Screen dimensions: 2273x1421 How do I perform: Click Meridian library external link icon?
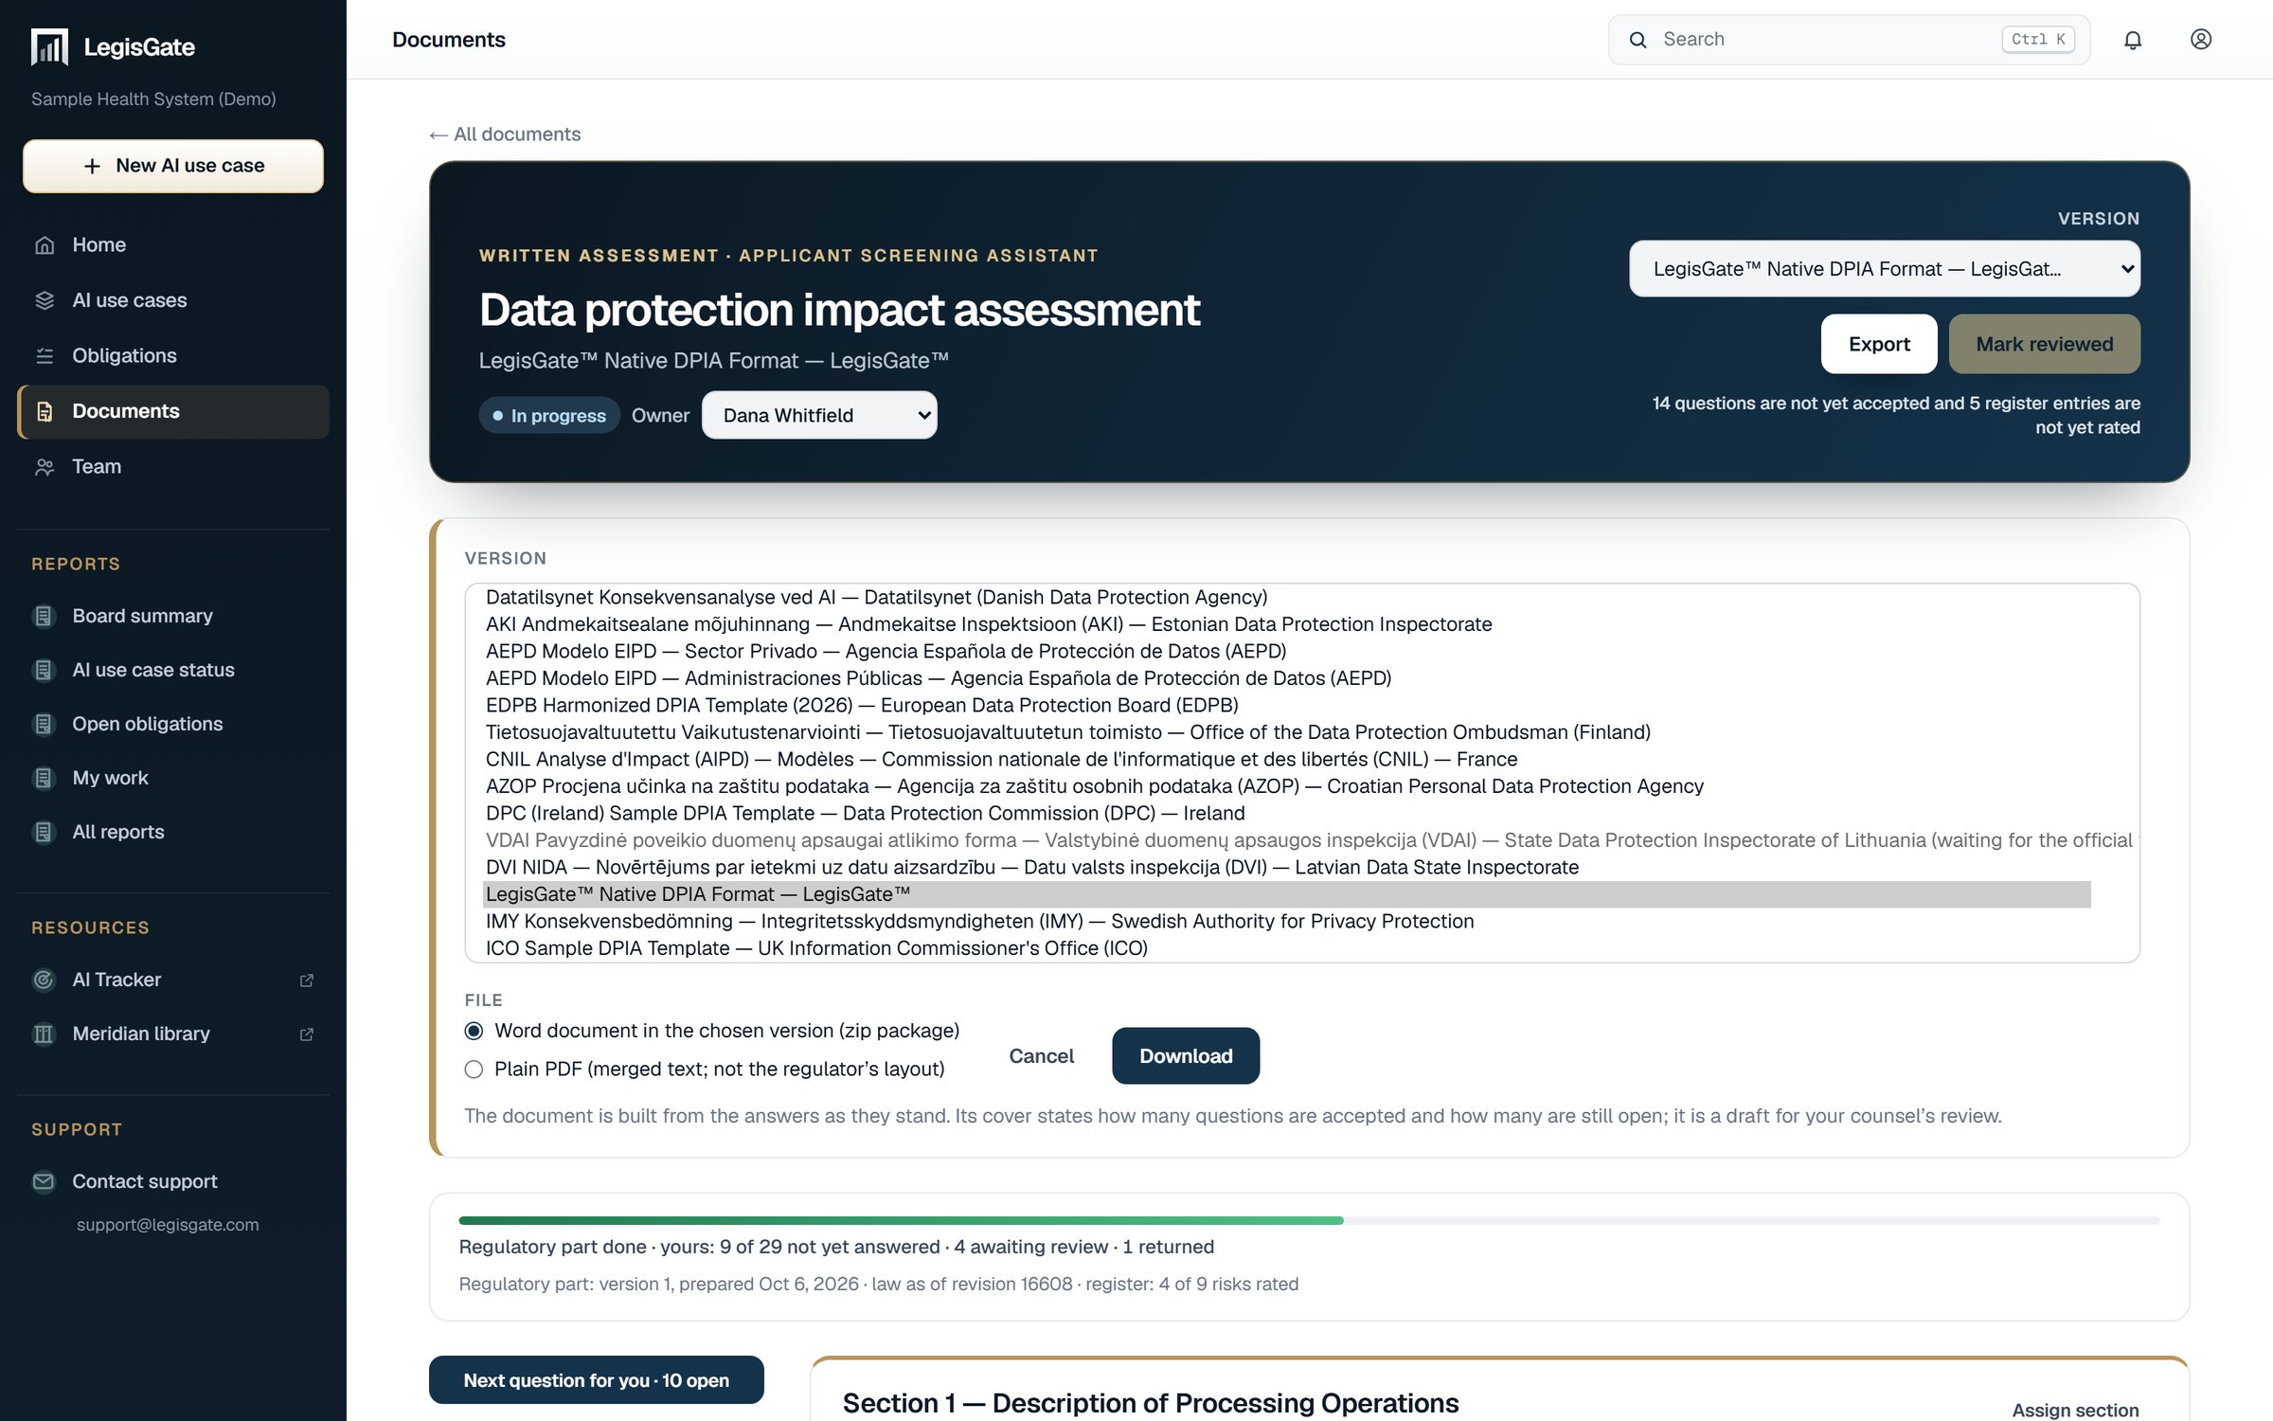pos(306,1034)
